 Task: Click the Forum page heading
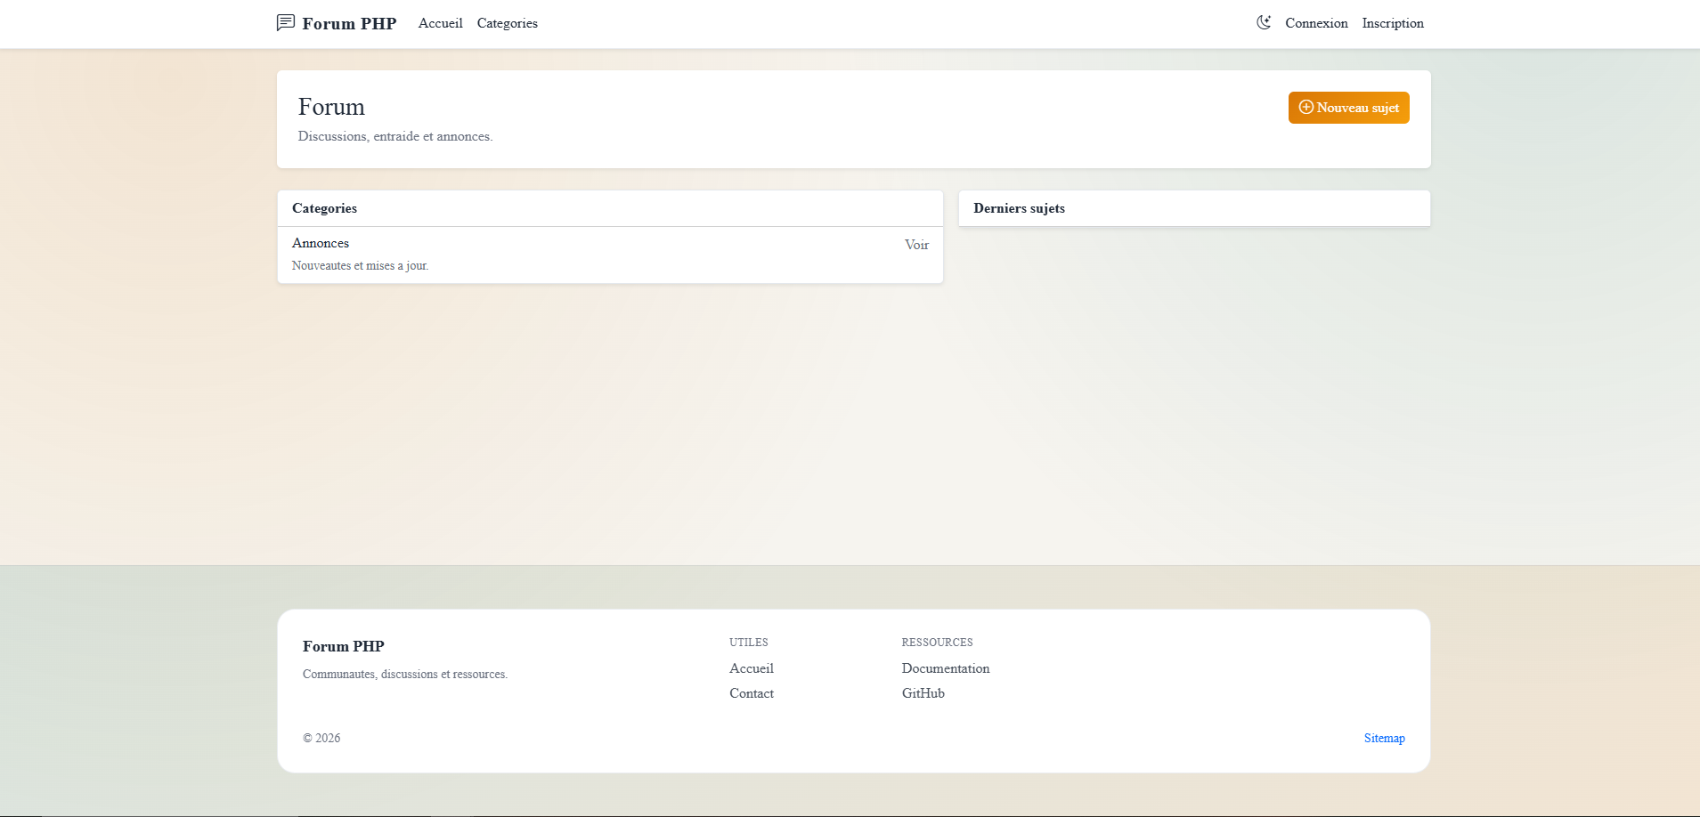tap(331, 107)
